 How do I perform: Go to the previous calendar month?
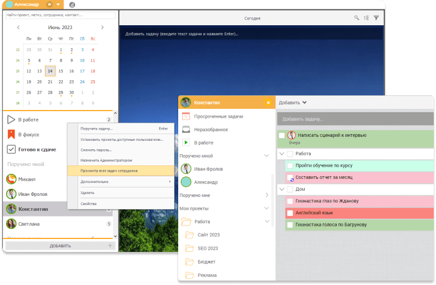(18, 27)
